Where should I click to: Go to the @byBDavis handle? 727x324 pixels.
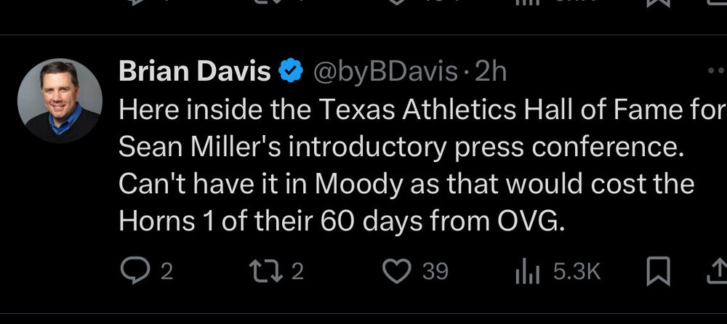[385, 71]
